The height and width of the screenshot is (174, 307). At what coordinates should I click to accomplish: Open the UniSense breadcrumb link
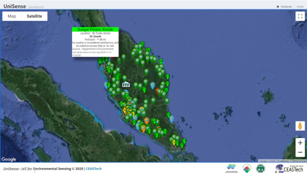coord(286,7)
